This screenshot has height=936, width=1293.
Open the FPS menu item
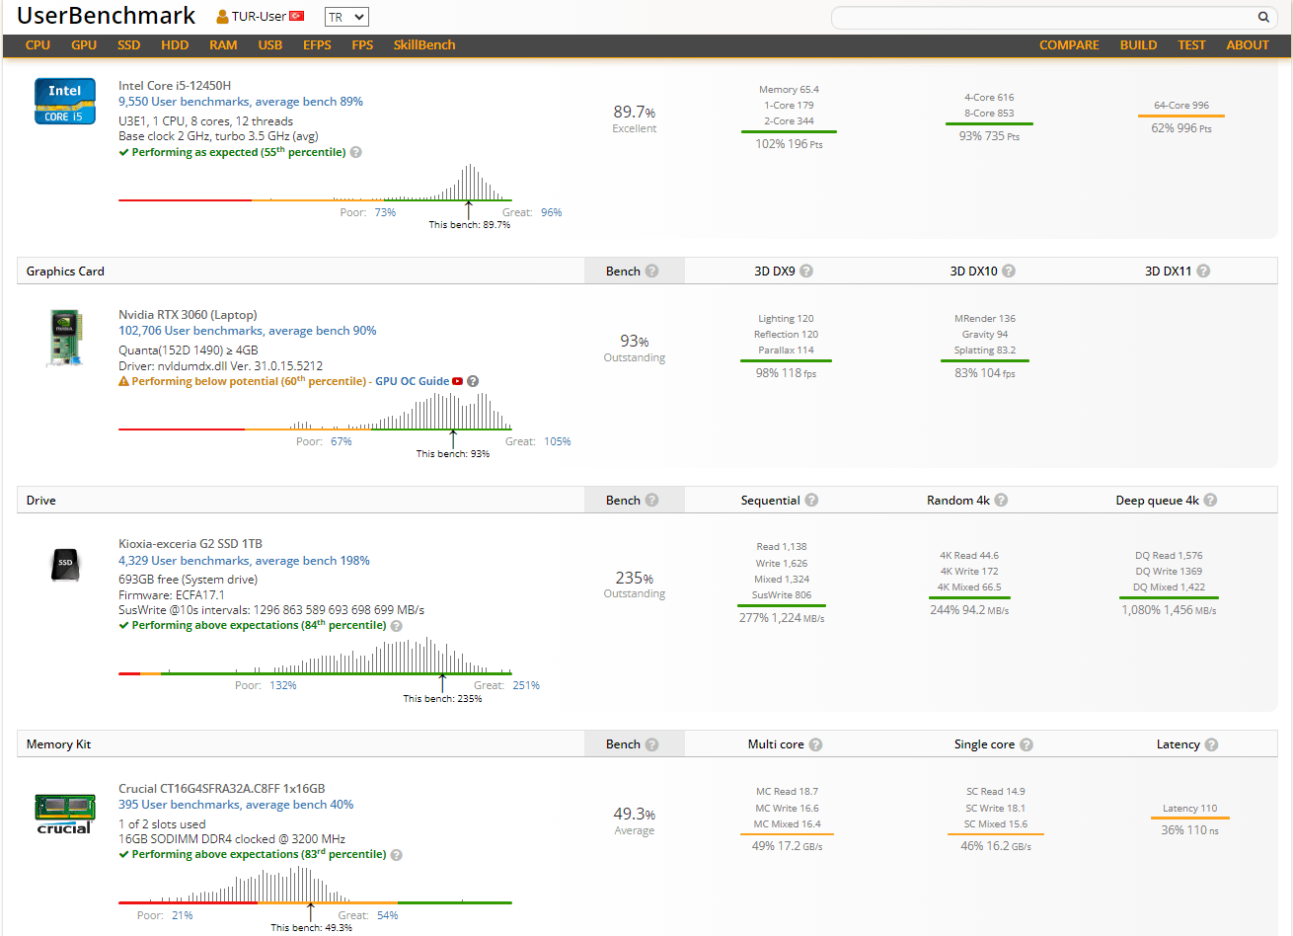362,44
